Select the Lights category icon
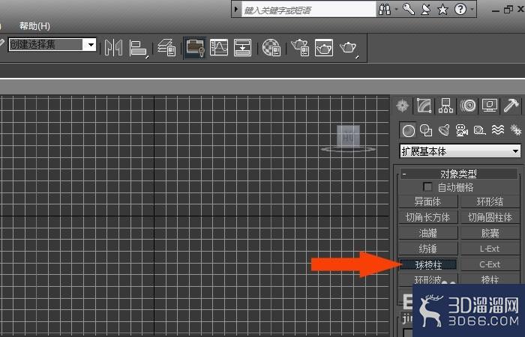Image resolution: width=525 pixels, height=337 pixels. coord(444,130)
